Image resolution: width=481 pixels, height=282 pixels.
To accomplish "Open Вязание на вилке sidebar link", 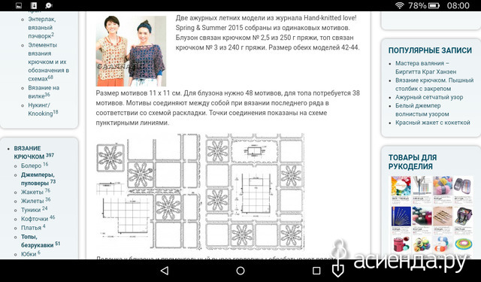I will 44,92.
